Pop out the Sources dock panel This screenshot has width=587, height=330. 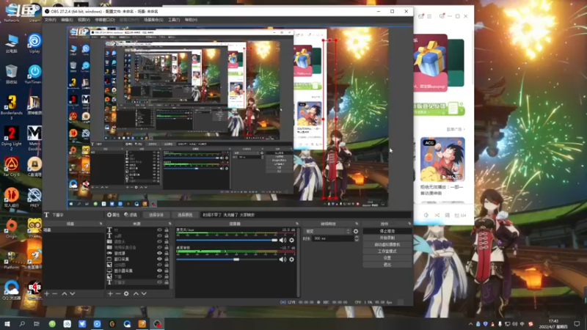[x=169, y=224]
